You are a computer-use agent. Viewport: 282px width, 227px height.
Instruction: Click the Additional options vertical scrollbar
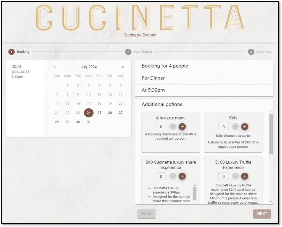click(x=271, y=134)
